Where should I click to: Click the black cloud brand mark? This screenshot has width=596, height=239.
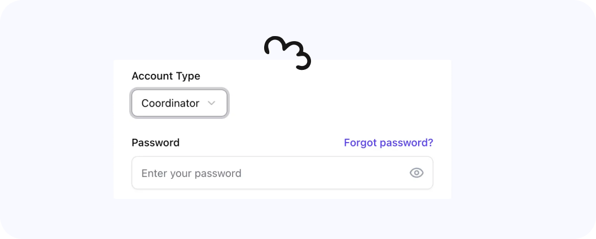pyautogui.click(x=288, y=53)
